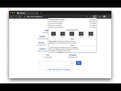Click the Seconds number box
The width and height of the screenshot is (121, 91).
point(81,34)
